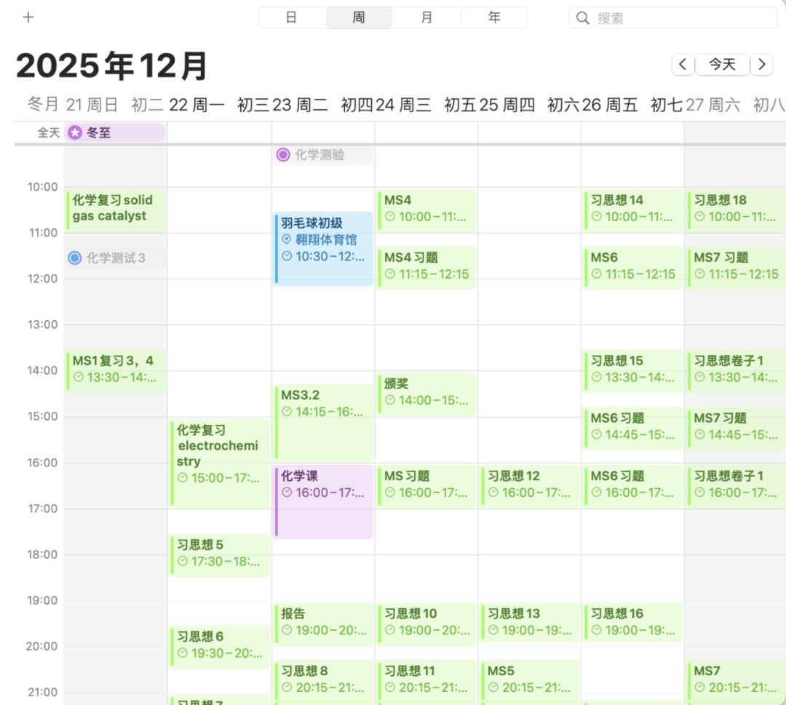Select the 习思想 6 event
Screen dimensions: 786x705
[x=220, y=647]
